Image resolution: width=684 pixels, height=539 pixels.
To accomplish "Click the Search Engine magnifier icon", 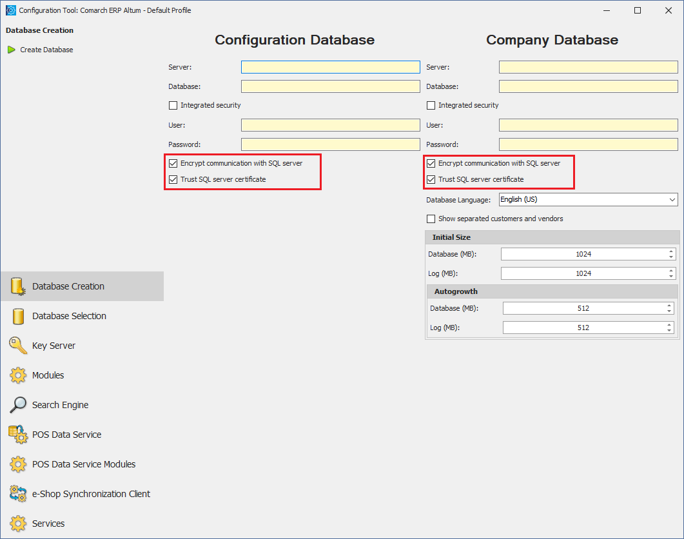I will click(x=18, y=405).
